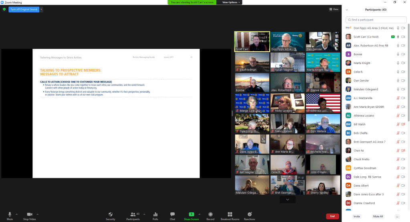The height and width of the screenshot is (222, 410).
Task: Click the red End meeting button
Action: 332,216
